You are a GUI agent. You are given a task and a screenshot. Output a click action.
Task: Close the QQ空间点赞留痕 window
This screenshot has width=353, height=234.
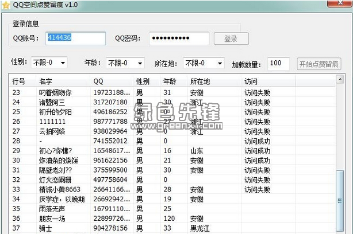(x=340, y=3)
